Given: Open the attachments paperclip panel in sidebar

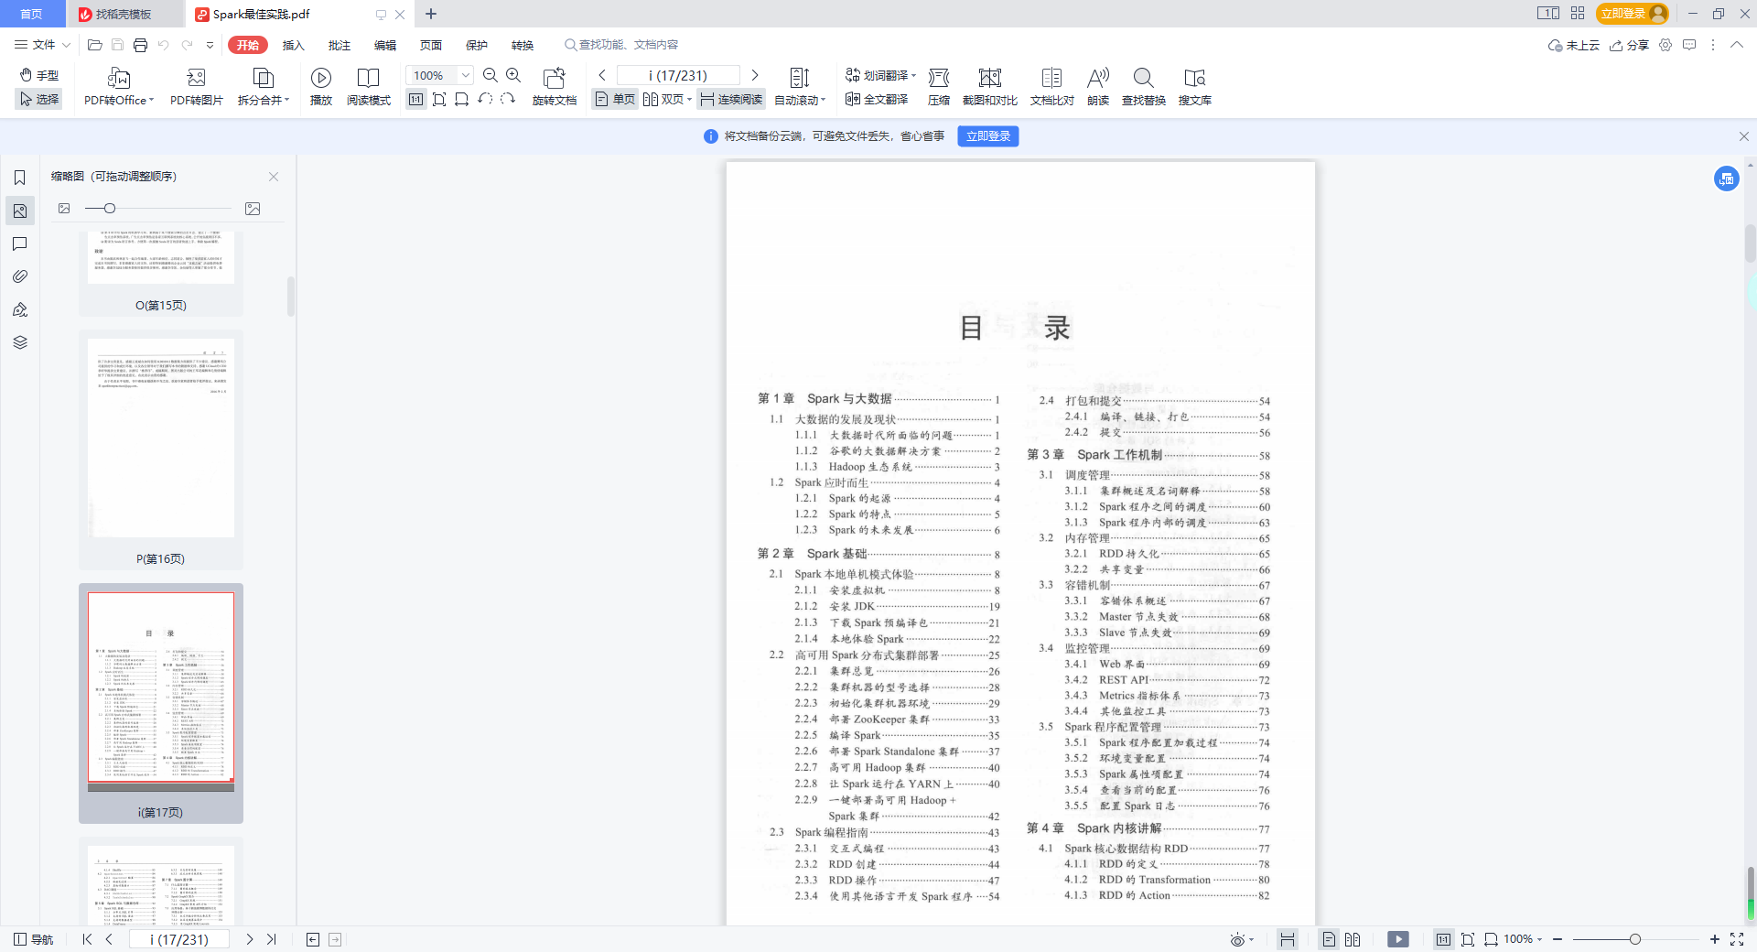Looking at the screenshot, I should coord(20,276).
